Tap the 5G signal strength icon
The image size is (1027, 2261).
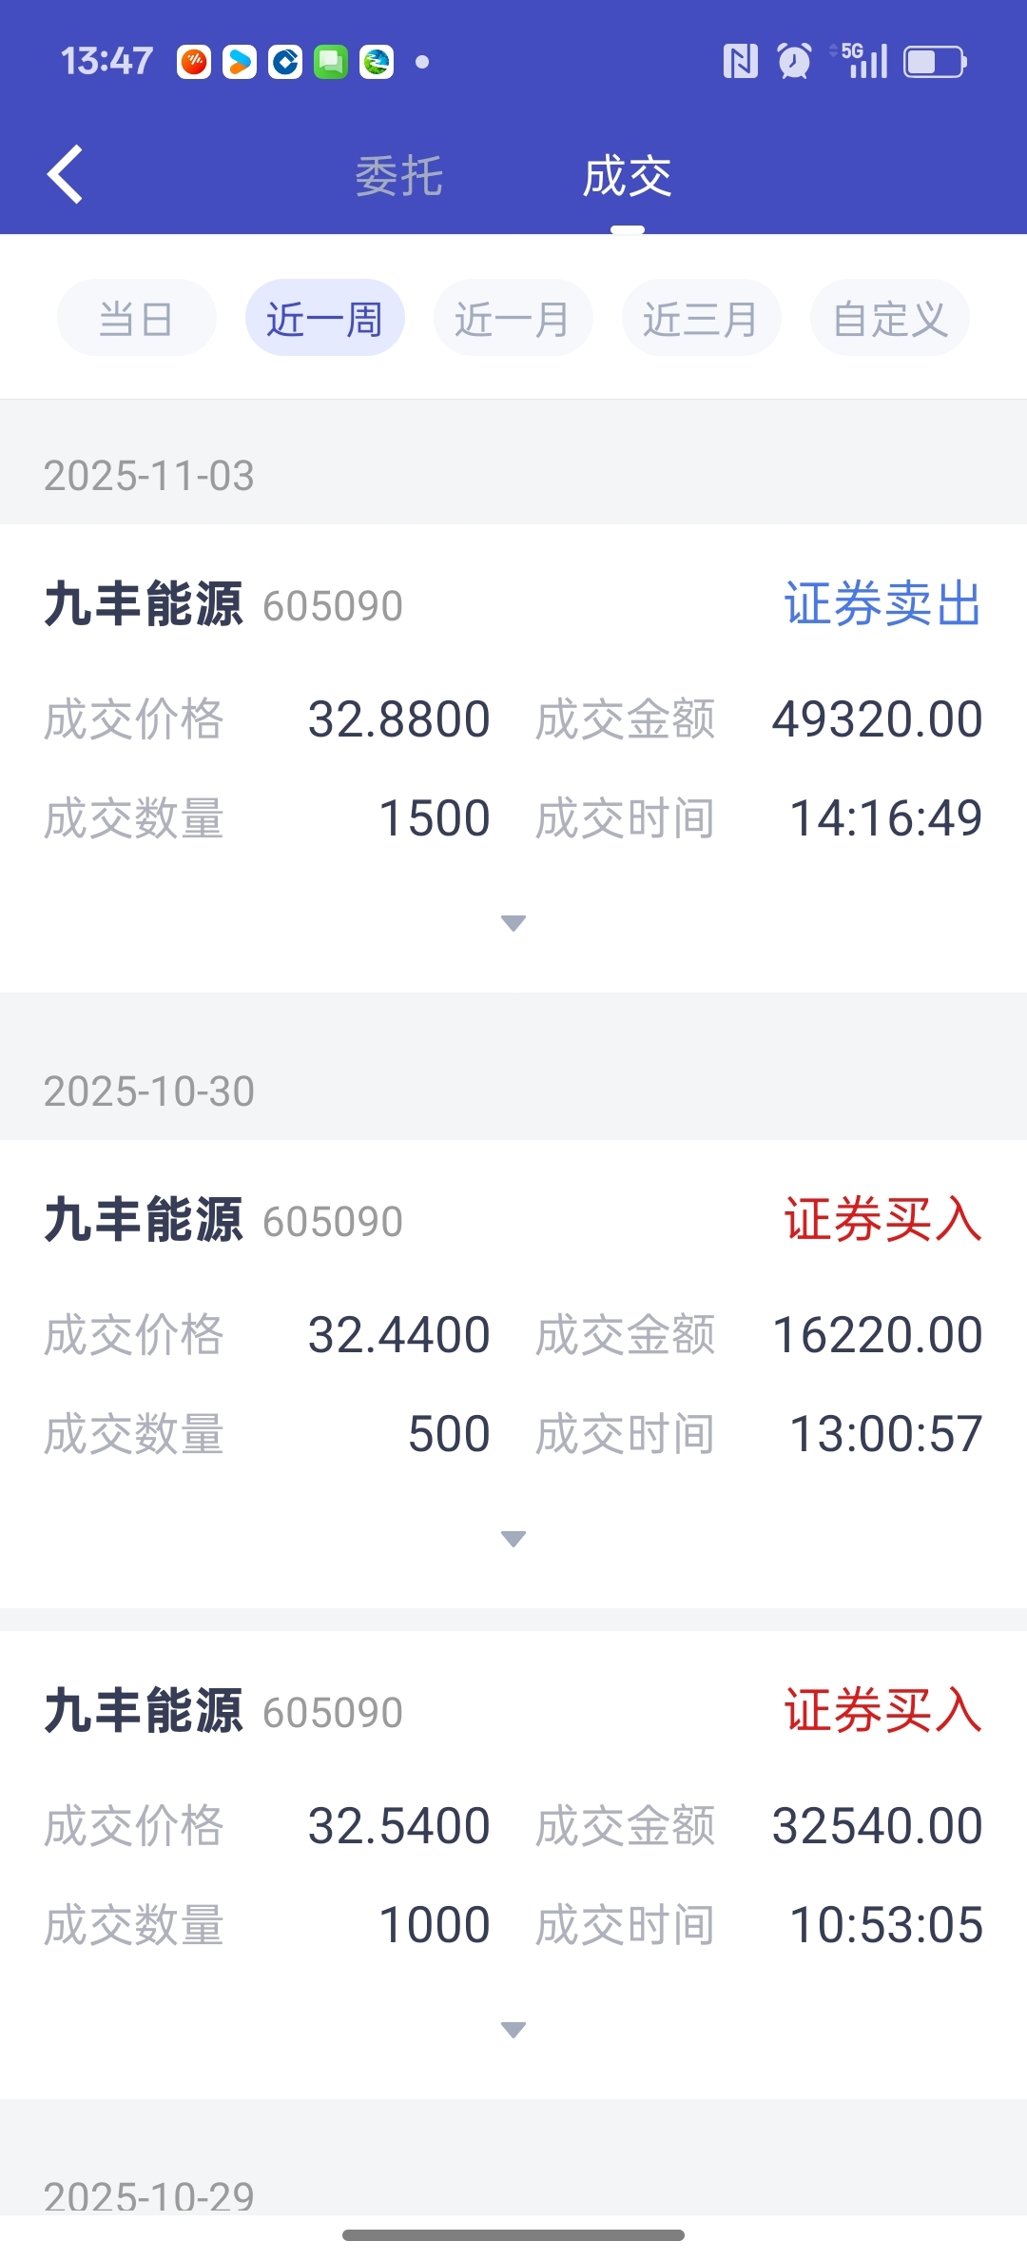860,62
